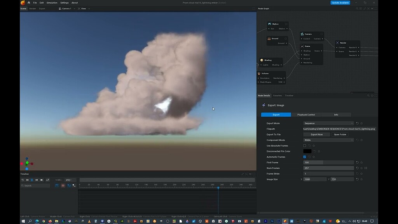Uncheck the Use Absolute Frames checkbox

coord(304,145)
